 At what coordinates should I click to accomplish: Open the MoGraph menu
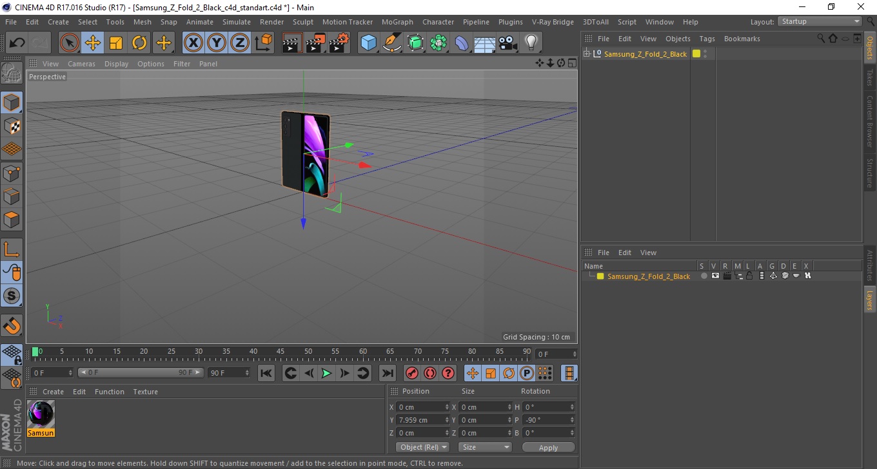[x=397, y=22]
